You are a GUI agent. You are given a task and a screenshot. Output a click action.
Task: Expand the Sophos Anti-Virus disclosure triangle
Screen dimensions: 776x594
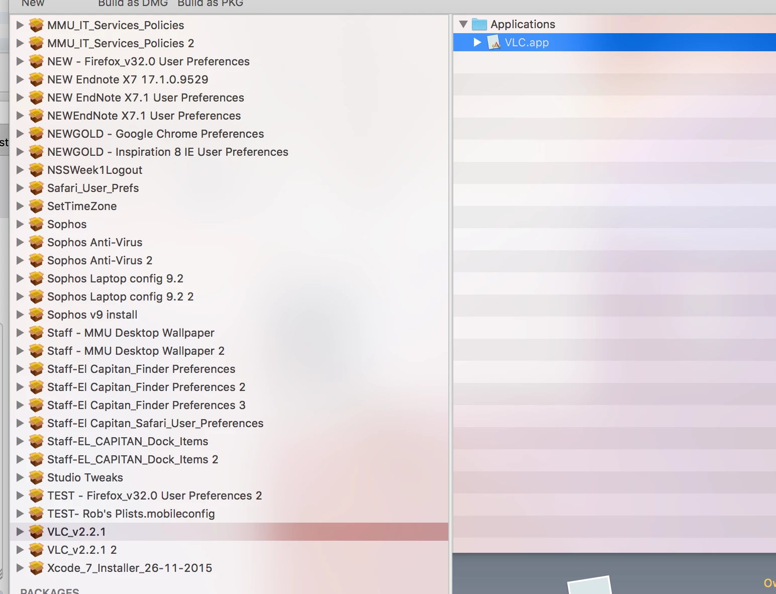(20, 242)
